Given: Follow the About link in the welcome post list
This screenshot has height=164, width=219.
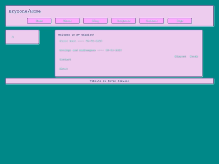Looking at the screenshot, I should (64, 69).
